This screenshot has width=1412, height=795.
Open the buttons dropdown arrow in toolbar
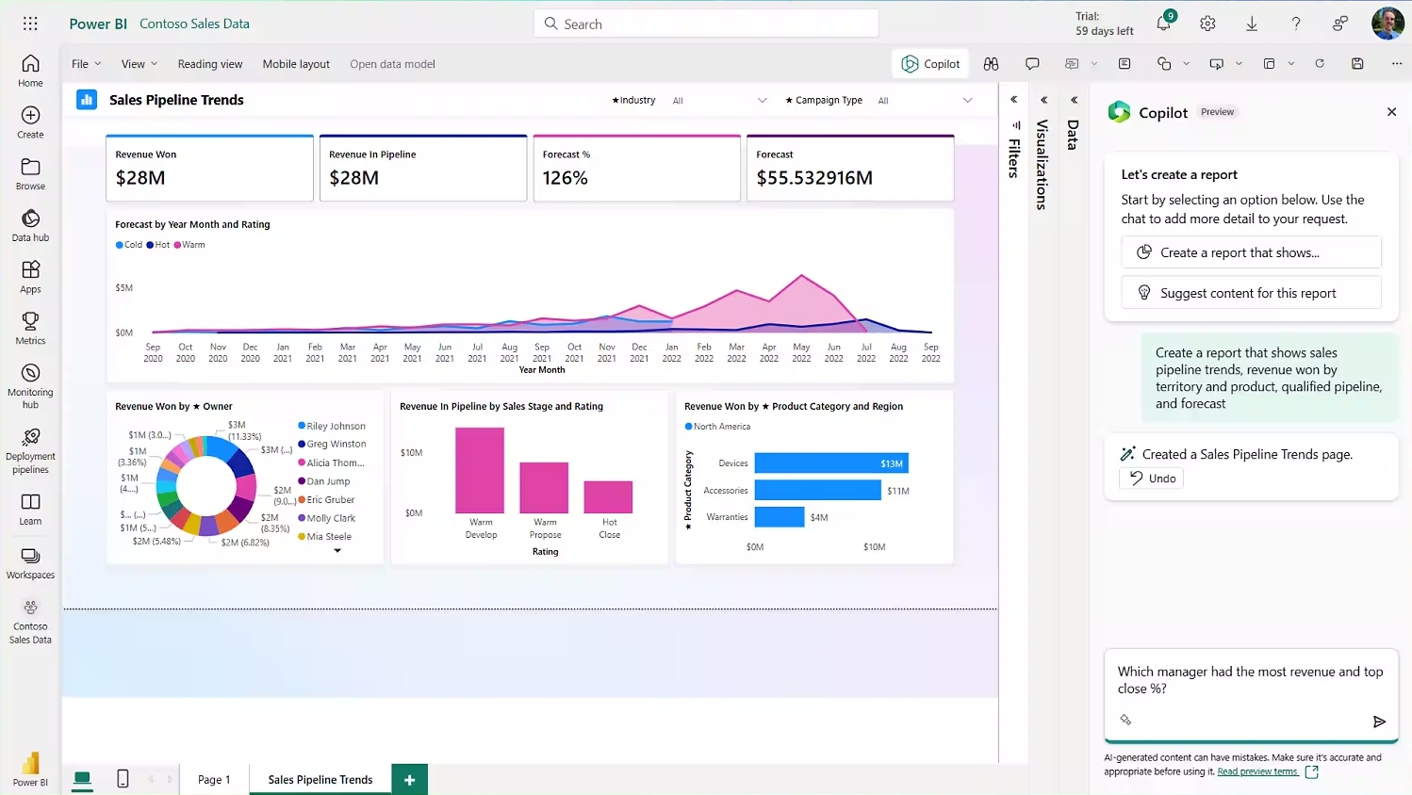coord(1239,64)
